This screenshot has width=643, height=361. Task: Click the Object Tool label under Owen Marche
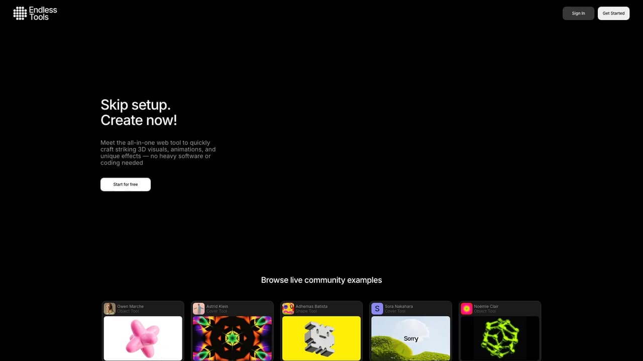(128, 311)
